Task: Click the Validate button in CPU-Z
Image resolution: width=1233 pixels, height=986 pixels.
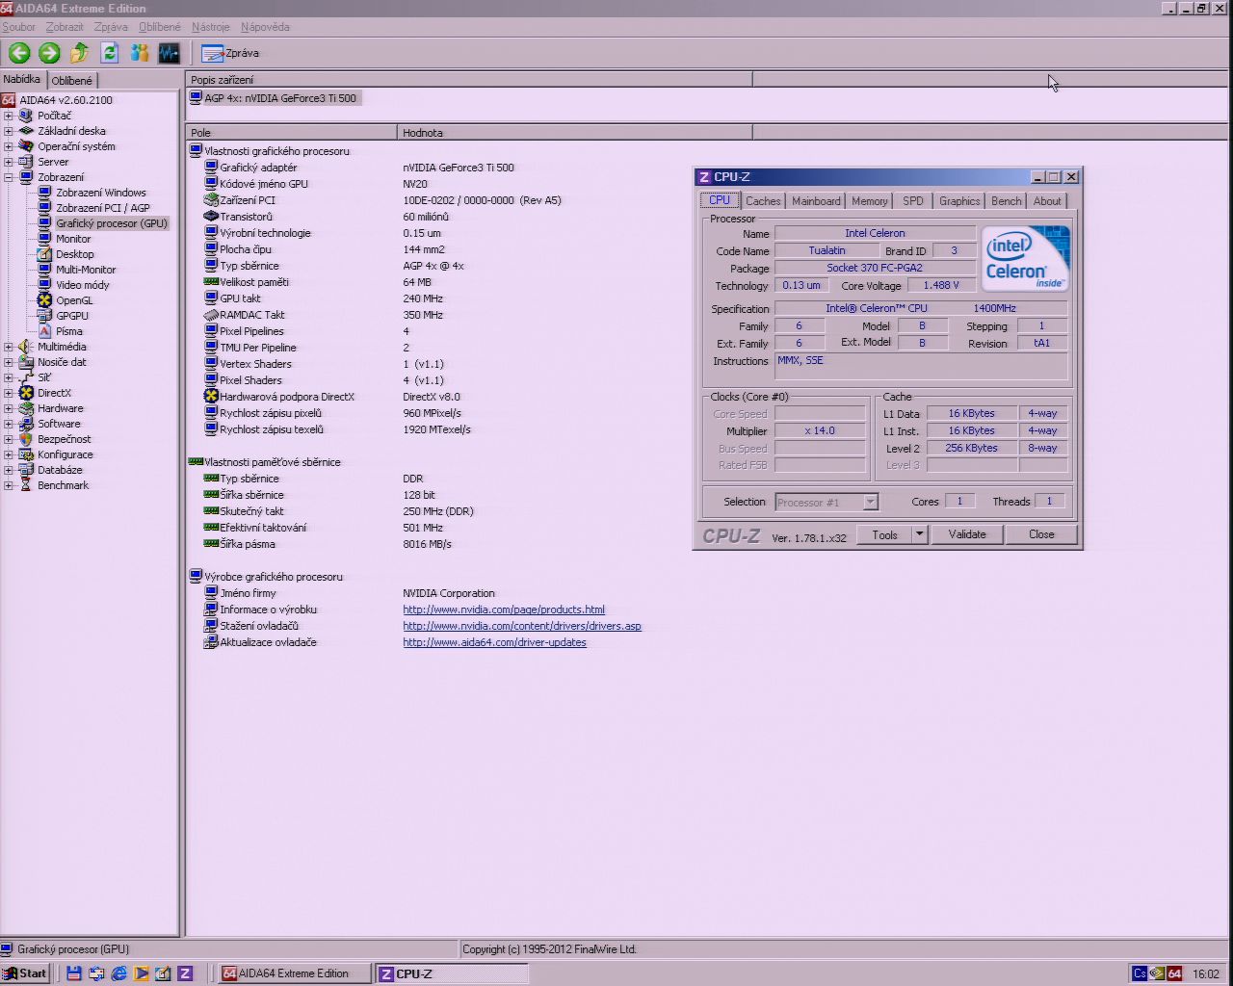Action: click(x=967, y=534)
